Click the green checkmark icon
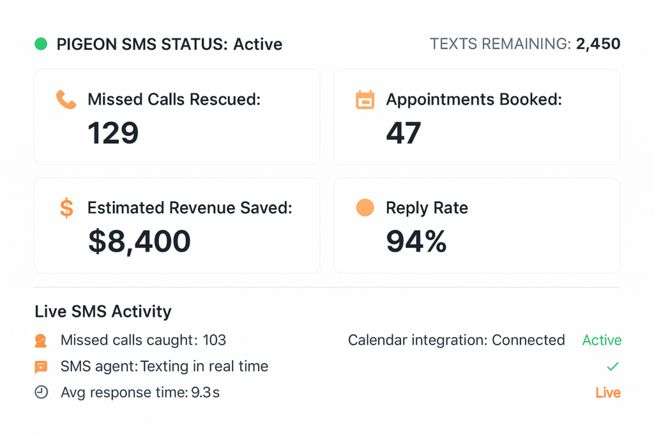The height and width of the screenshot is (436, 654). coord(612,366)
